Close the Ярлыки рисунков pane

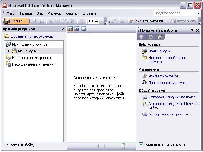click(63, 29)
